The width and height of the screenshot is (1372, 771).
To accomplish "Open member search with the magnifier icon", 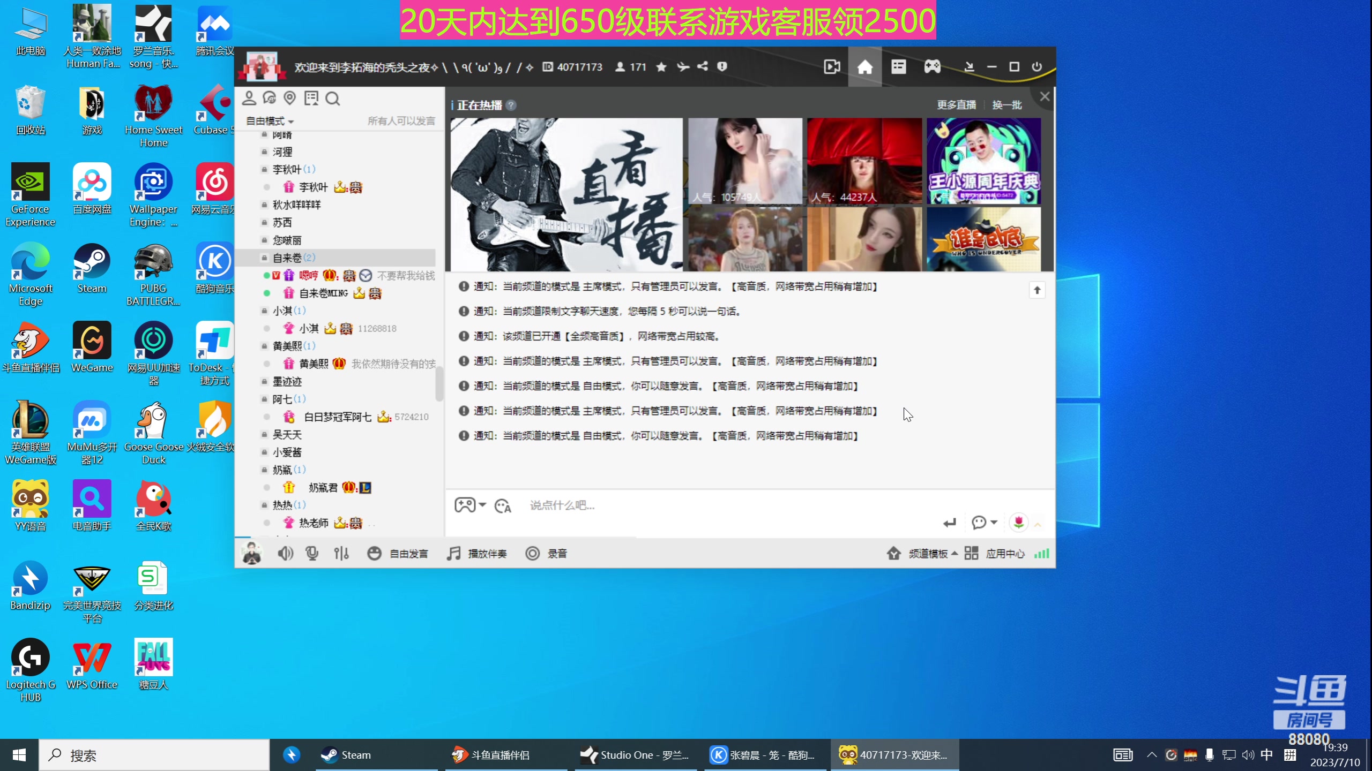I will click(x=333, y=99).
